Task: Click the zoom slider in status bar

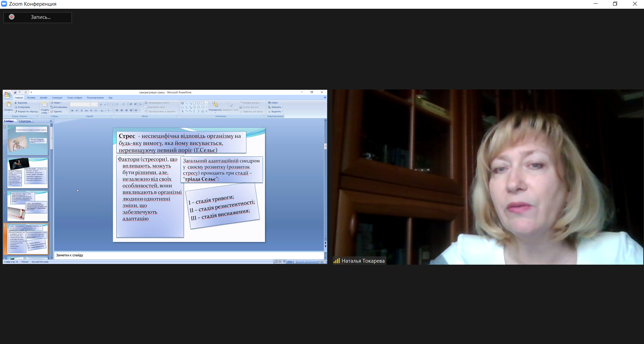Action: (305, 262)
